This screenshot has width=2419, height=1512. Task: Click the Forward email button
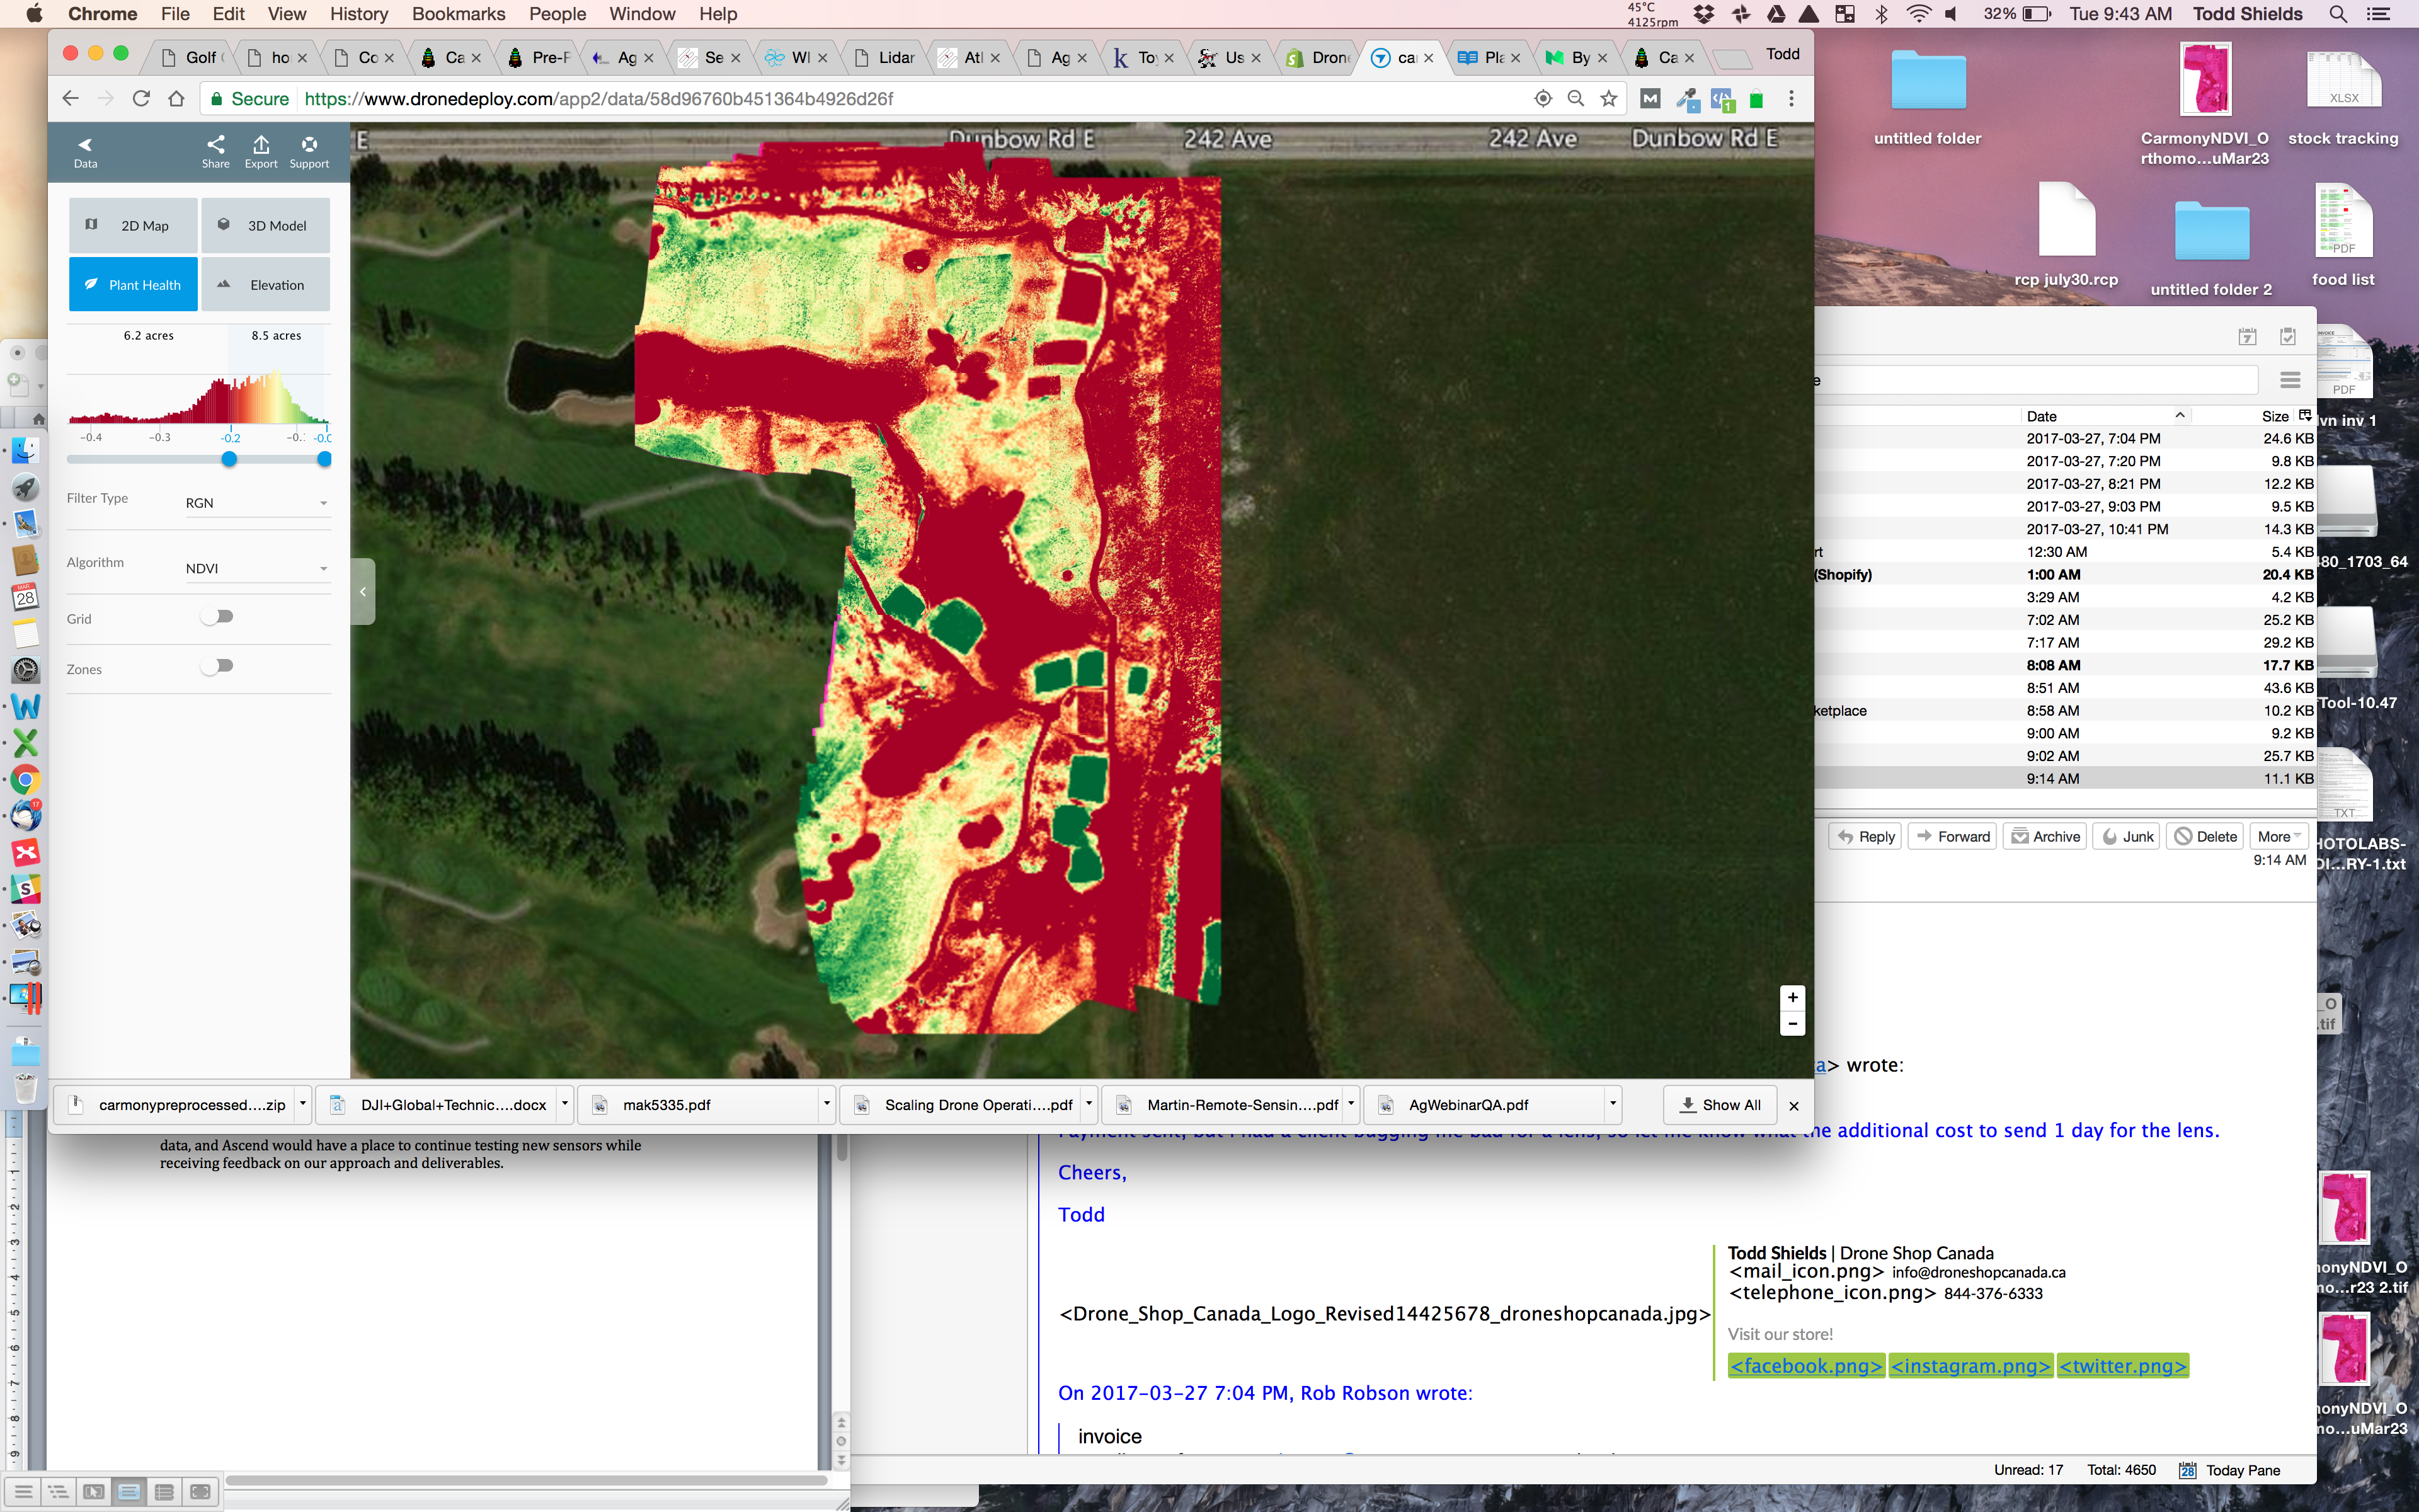click(x=1952, y=836)
